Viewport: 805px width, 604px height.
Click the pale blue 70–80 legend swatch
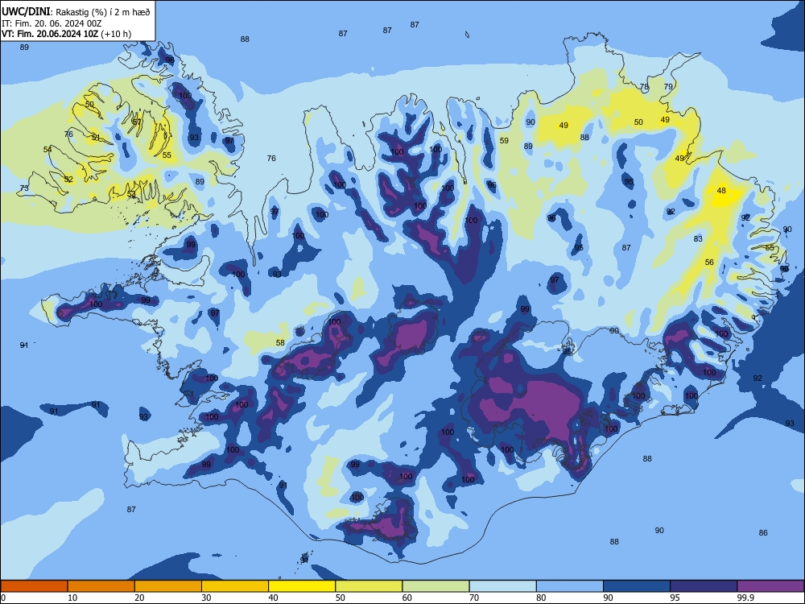[502, 586]
